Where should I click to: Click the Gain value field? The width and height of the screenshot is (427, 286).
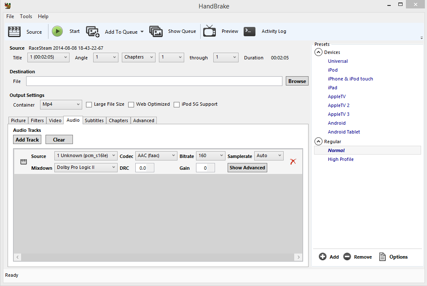[x=205, y=168]
